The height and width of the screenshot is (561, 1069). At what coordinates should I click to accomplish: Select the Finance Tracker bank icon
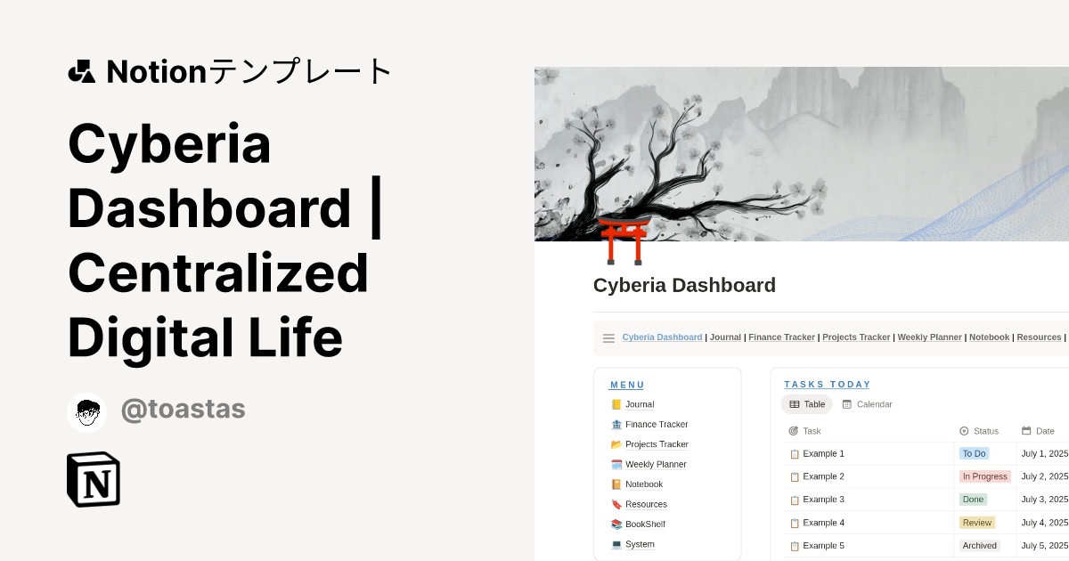tap(616, 424)
